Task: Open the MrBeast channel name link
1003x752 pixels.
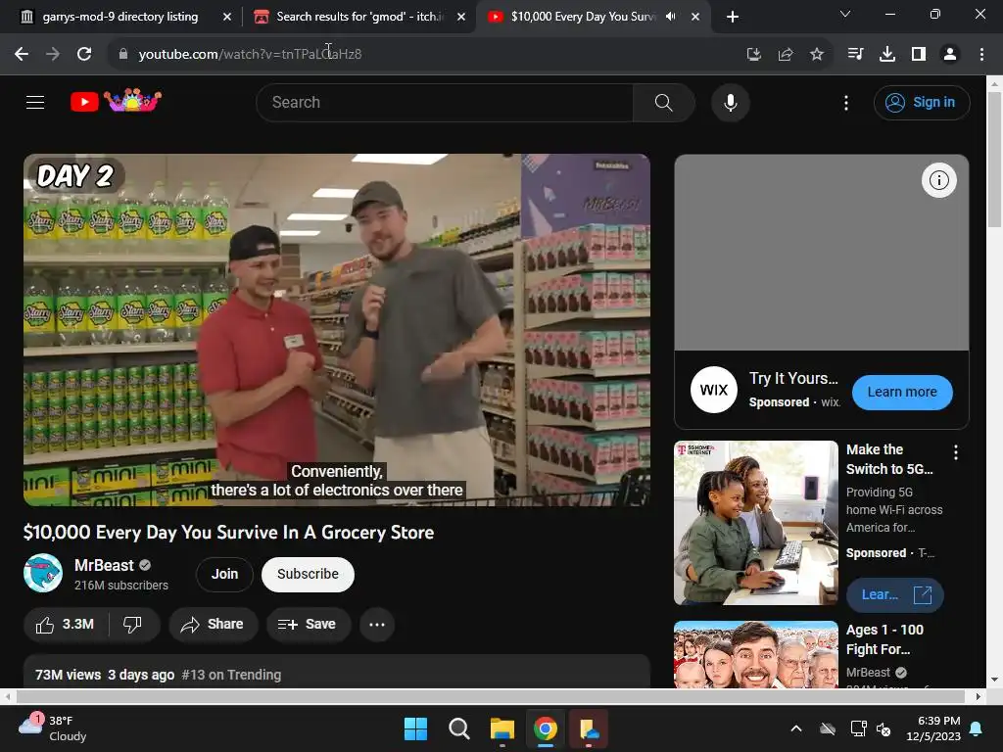Action: pyautogui.click(x=104, y=565)
